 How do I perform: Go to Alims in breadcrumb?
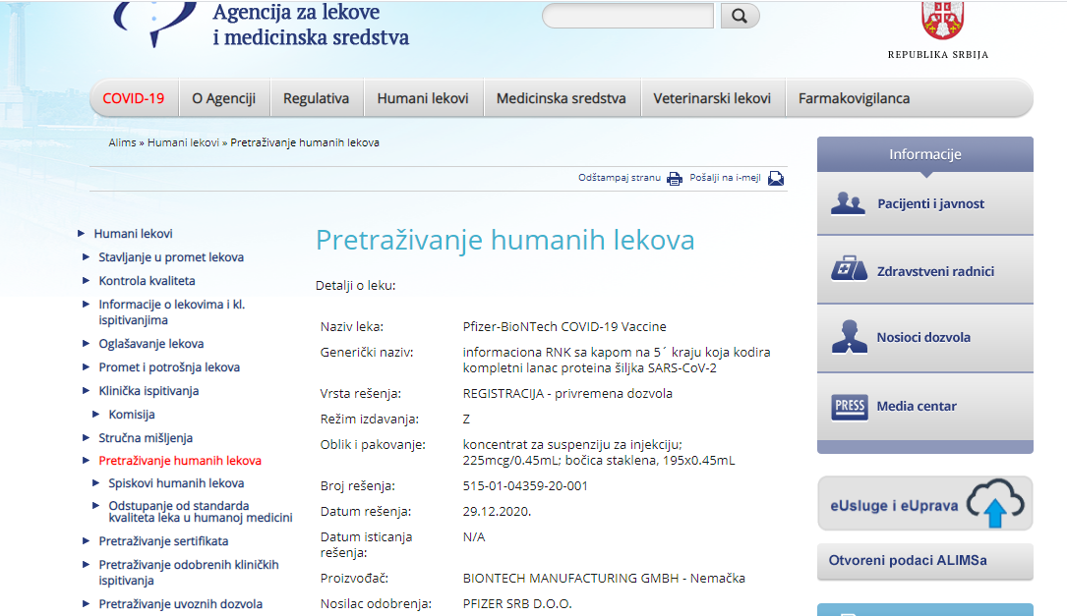(123, 142)
